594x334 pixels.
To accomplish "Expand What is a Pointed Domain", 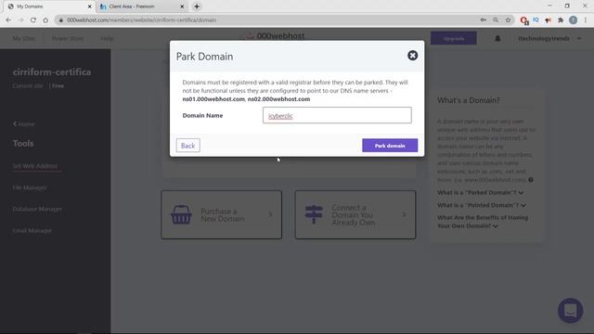I will (482, 205).
